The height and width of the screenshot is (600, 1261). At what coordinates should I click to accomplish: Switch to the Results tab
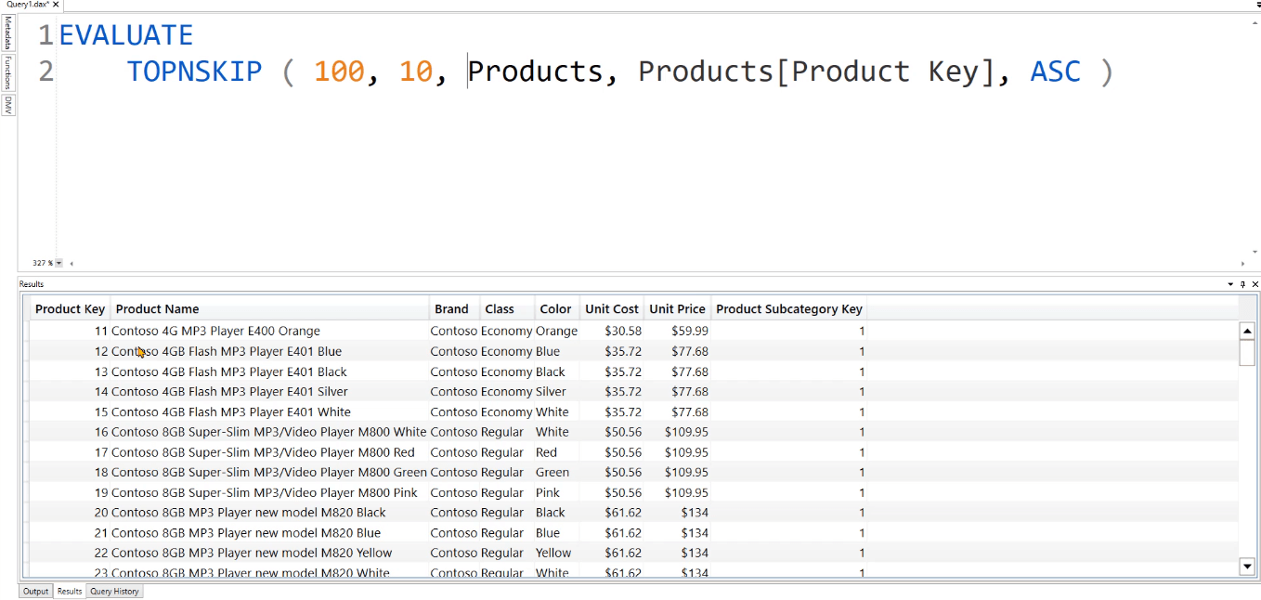70,592
